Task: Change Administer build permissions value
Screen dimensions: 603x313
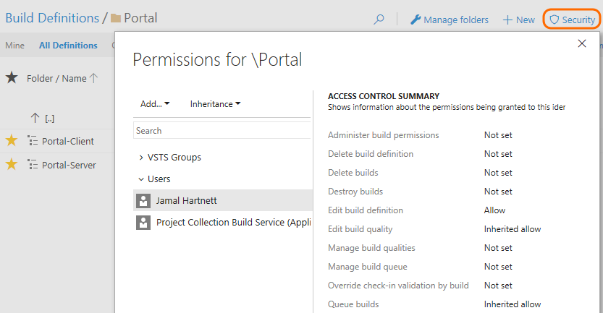Action: pyautogui.click(x=498, y=135)
